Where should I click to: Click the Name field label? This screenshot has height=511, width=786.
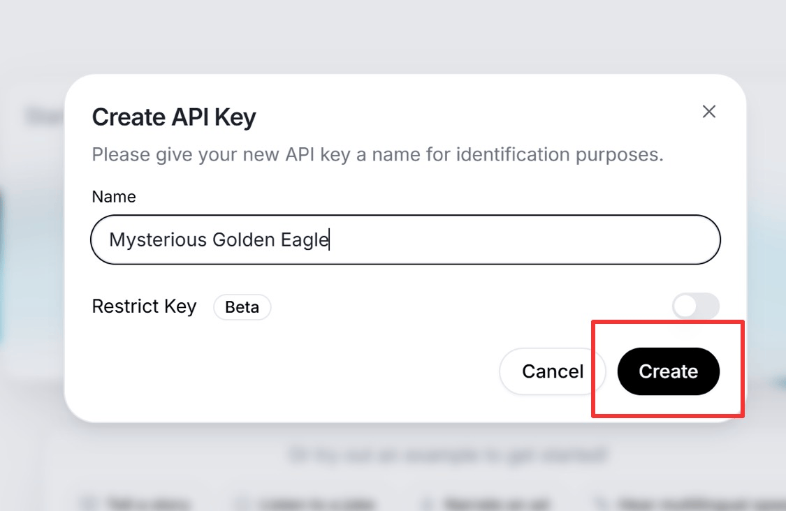point(114,197)
